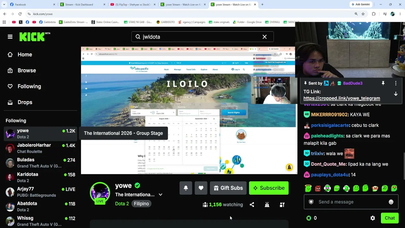405x228 pixels.
Task: Click the rightmost icon beside watching count
Action: (x=282, y=205)
